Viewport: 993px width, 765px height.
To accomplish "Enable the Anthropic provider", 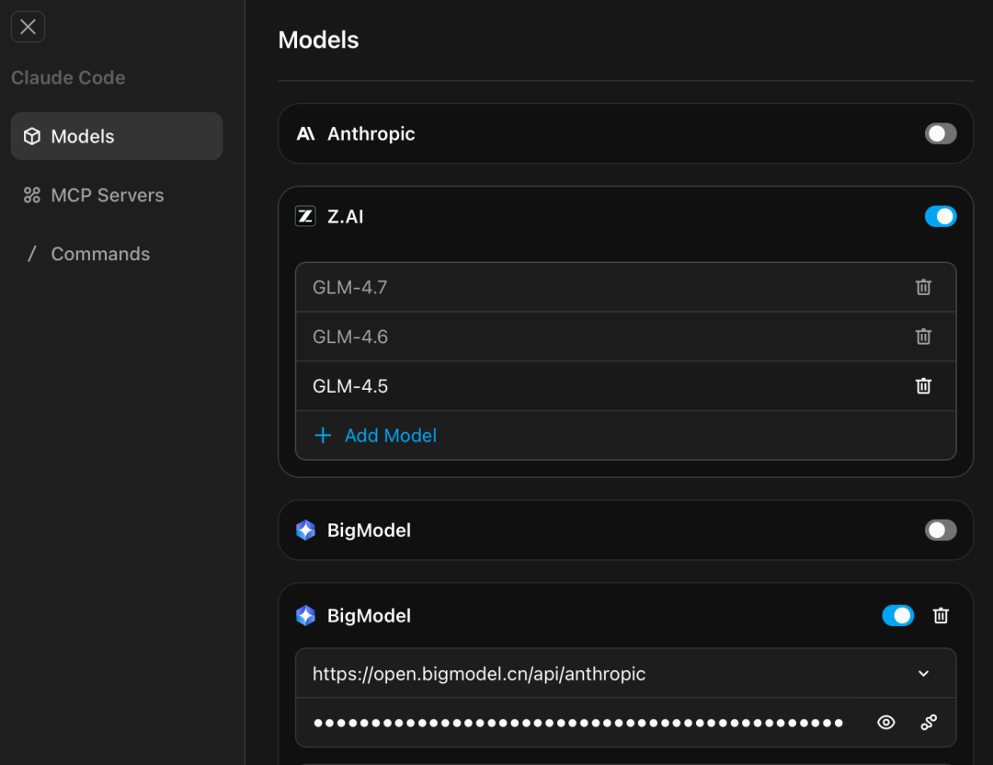I will click(x=940, y=133).
